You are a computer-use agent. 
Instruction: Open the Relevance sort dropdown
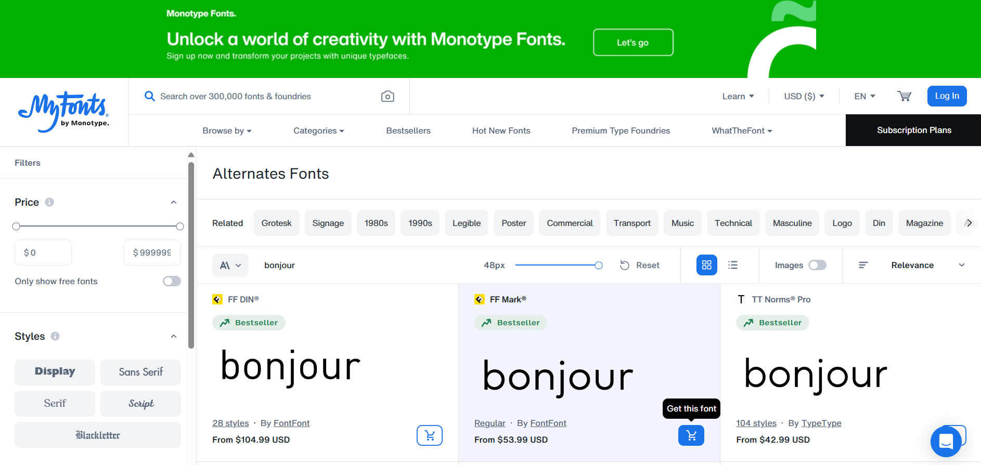[928, 265]
